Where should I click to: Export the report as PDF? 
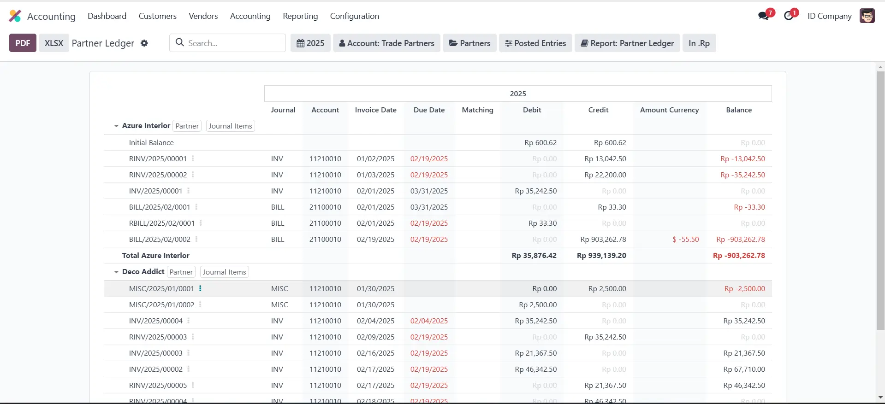pyautogui.click(x=23, y=43)
